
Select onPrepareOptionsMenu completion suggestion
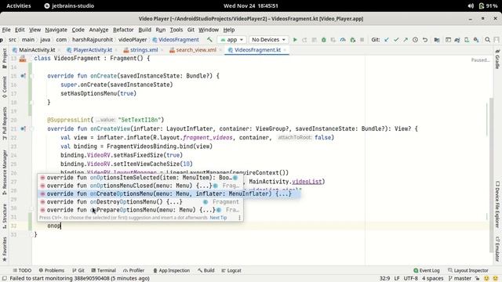140,210
